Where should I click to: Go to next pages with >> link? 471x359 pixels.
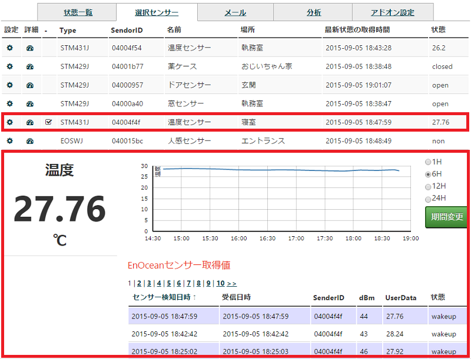(x=231, y=283)
